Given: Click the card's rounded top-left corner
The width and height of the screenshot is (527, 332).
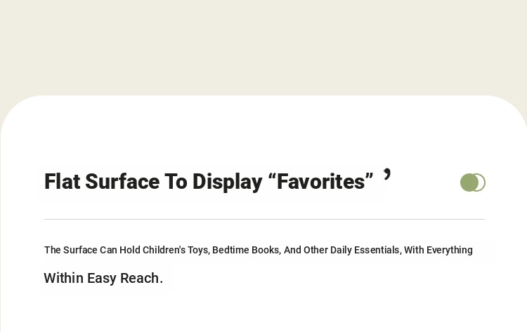Looking at the screenshot, I should 15,109.
